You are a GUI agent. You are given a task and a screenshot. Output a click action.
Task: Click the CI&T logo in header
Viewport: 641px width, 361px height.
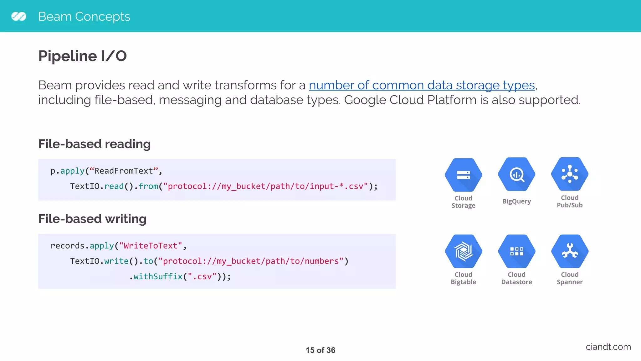[19, 16]
